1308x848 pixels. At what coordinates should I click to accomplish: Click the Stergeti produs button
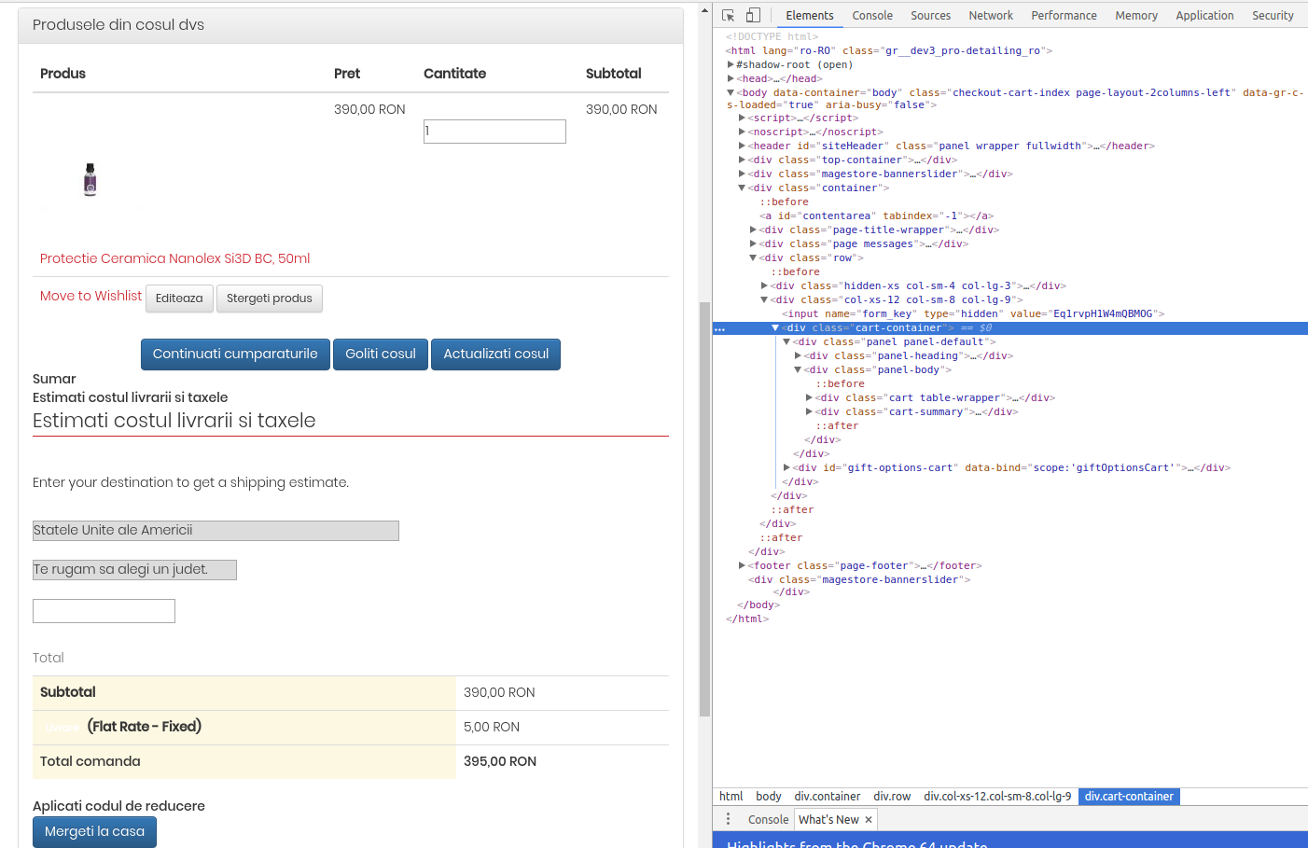tap(270, 299)
